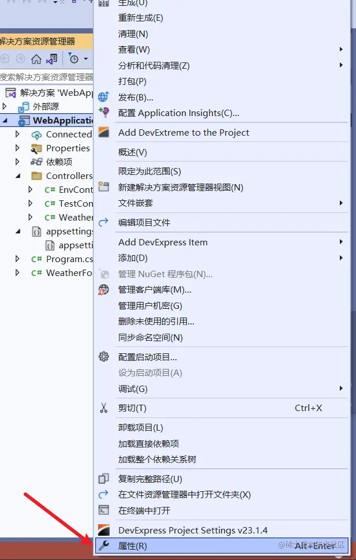Open the 调试(G) submenu
Screen dimensions: 356x560
pyautogui.click(x=222, y=389)
